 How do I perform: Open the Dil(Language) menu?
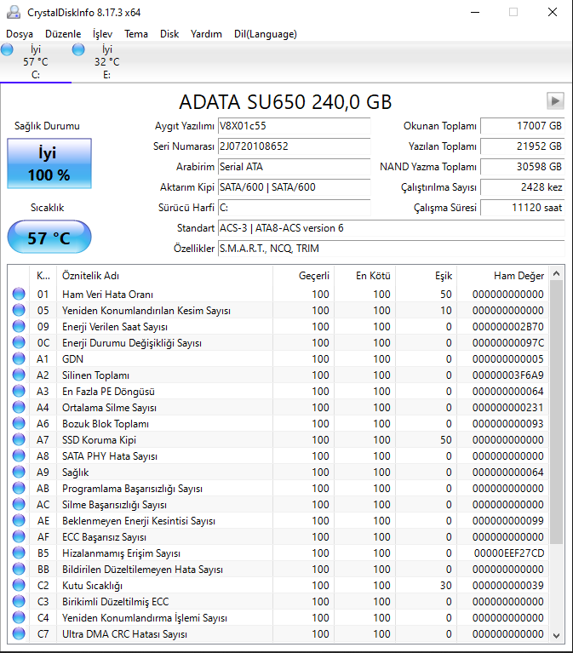click(266, 34)
